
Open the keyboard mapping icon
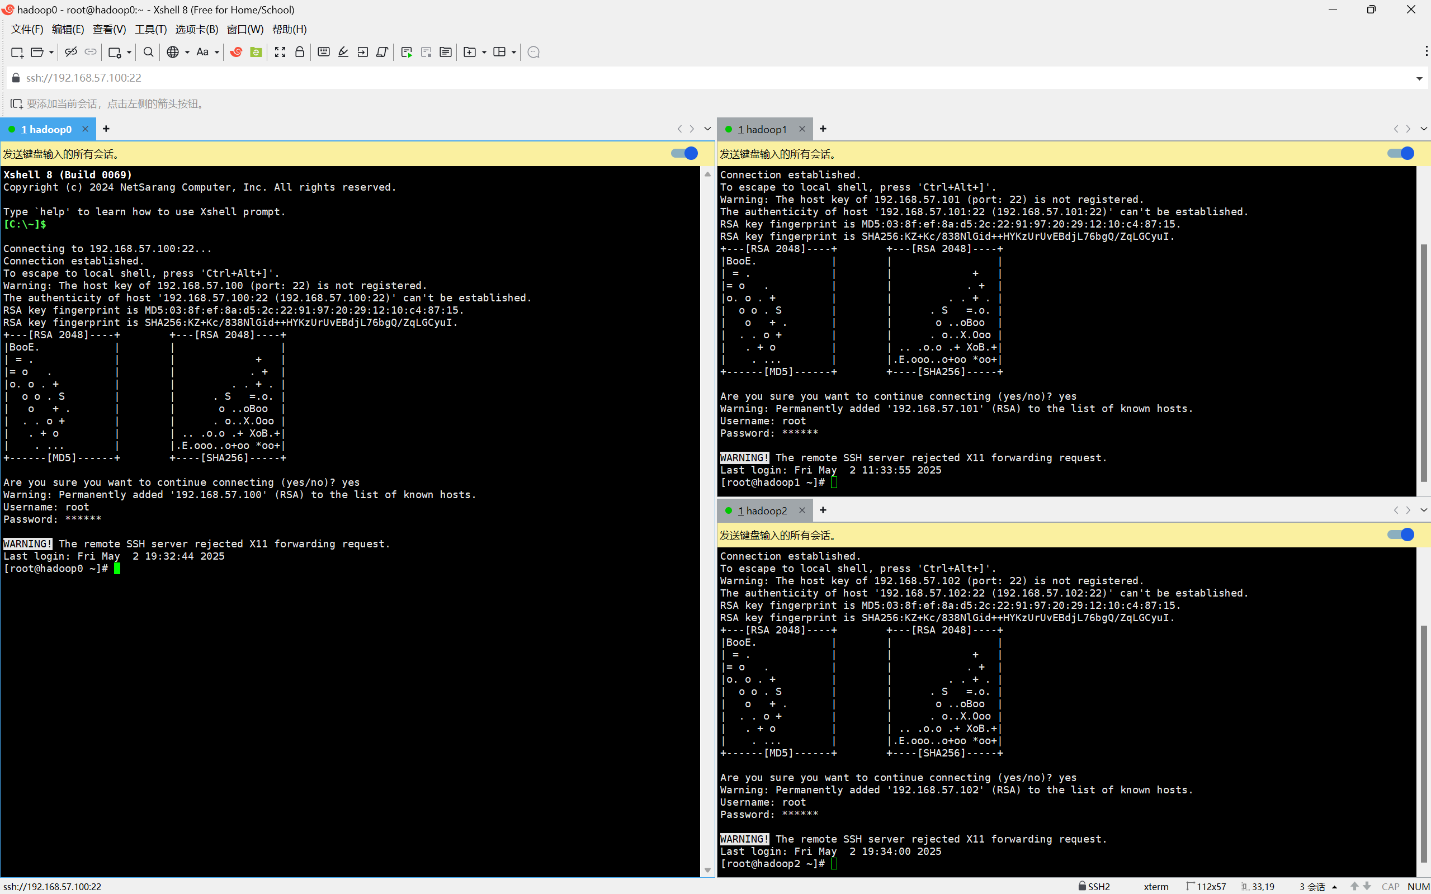[323, 52]
